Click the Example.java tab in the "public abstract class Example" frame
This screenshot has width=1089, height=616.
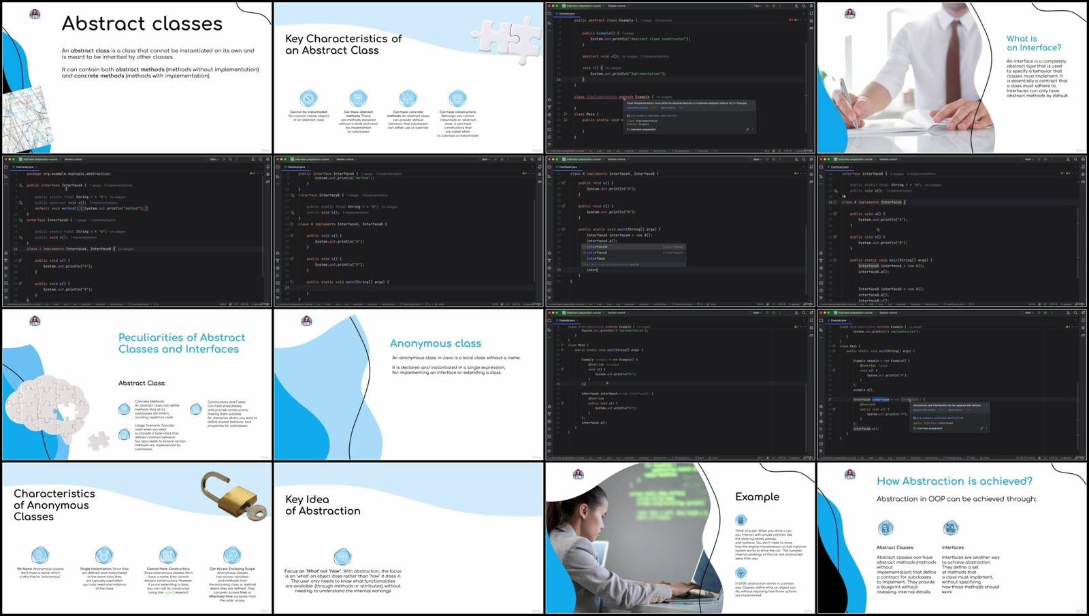tap(566, 14)
